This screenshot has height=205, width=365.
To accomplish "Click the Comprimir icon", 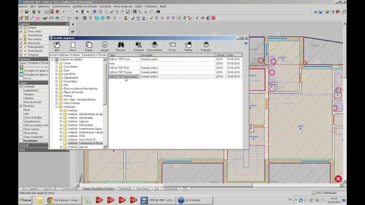I will [x=138, y=45].
